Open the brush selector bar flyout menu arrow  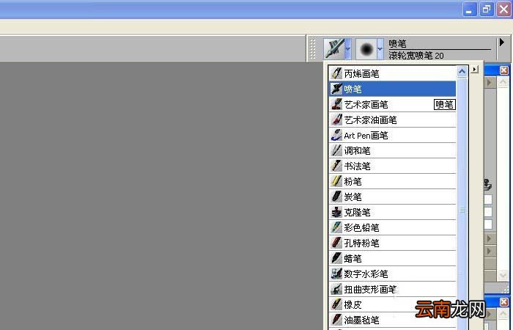tap(502, 43)
